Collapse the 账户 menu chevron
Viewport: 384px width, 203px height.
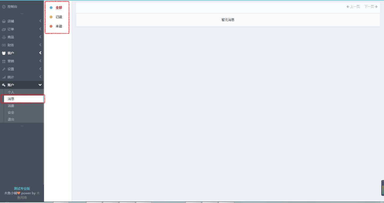pos(40,85)
